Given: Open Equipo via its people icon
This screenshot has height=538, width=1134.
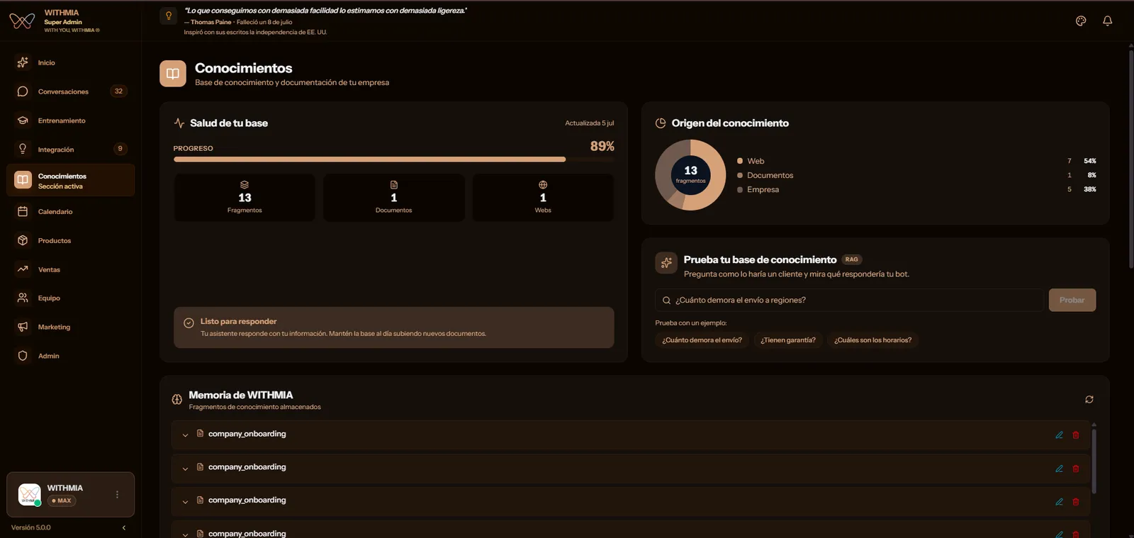Looking at the screenshot, I should click(x=23, y=298).
